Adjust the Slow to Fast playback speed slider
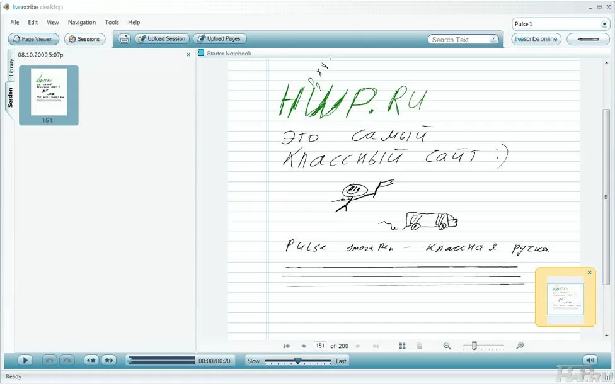 [x=297, y=361]
